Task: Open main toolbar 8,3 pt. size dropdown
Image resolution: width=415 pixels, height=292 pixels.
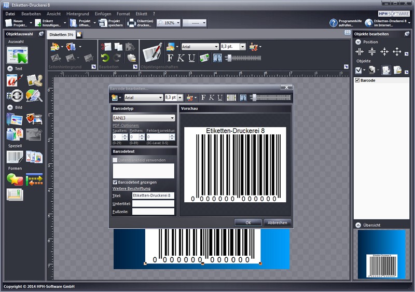Action: (x=243, y=47)
